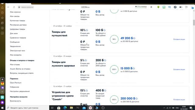
Task: Open info icon next to 49 200 Б
Action: click(x=134, y=38)
